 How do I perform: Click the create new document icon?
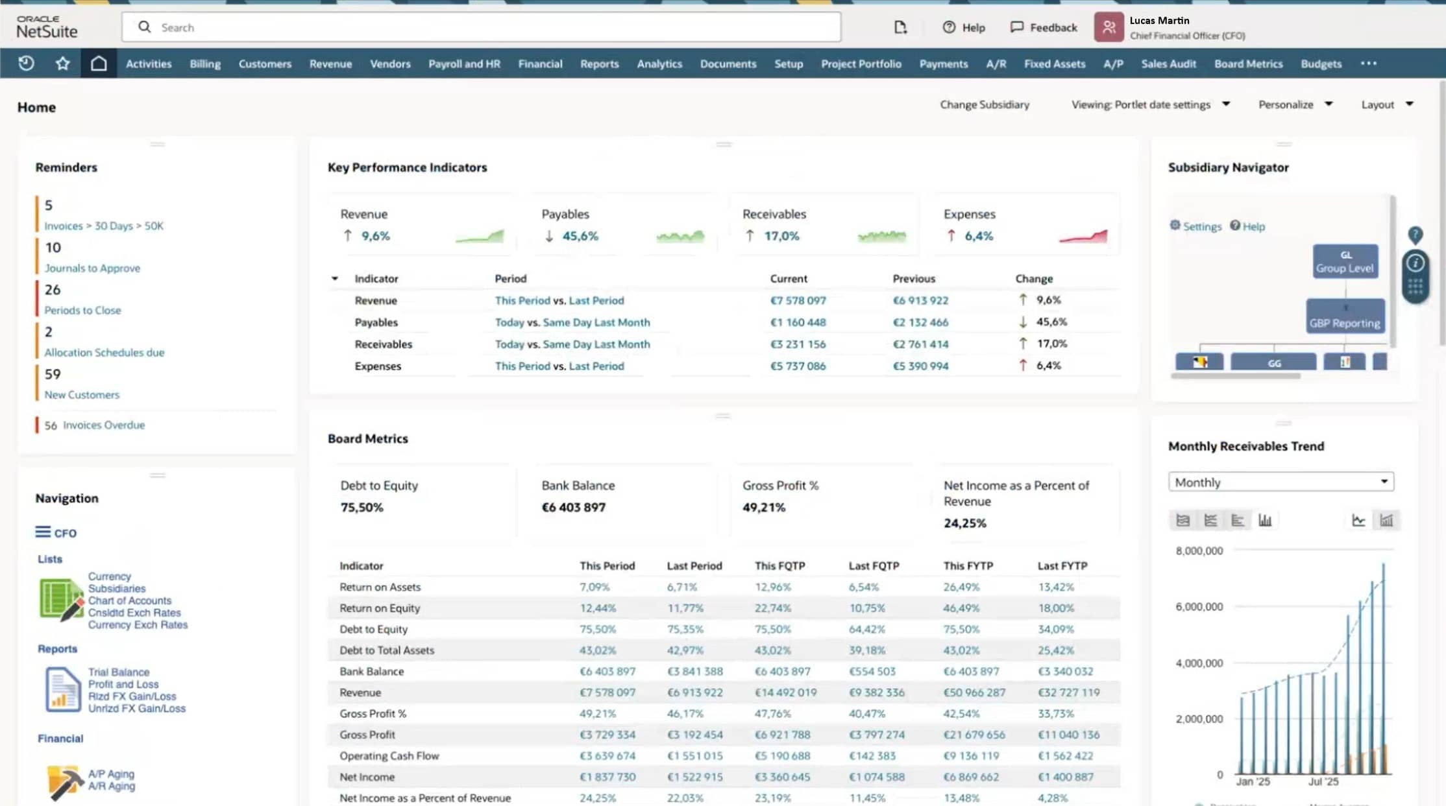(900, 27)
